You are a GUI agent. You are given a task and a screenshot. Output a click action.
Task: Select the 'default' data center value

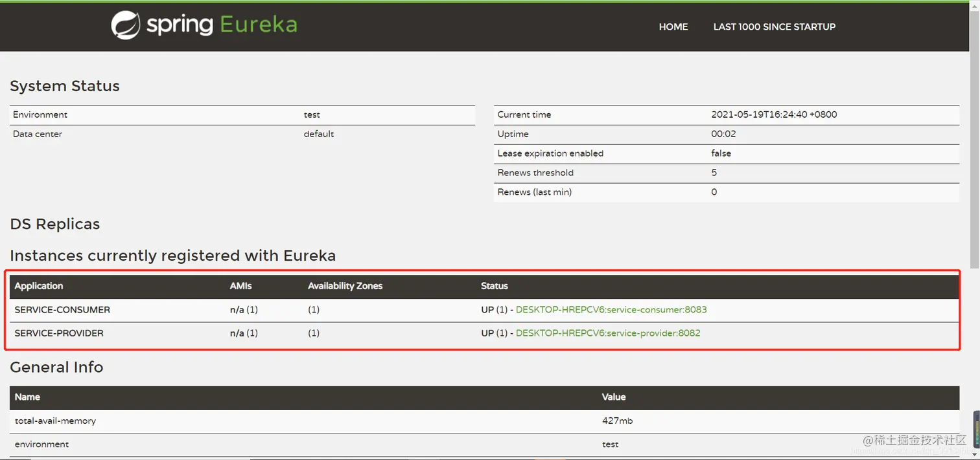point(319,134)
